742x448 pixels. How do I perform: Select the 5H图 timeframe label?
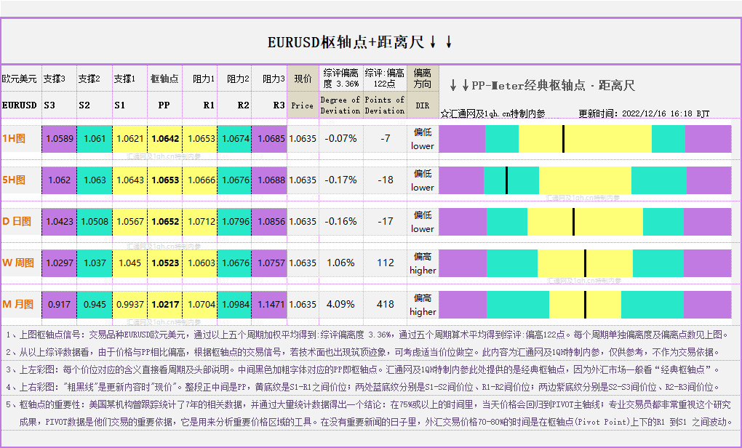(x=14, y=180)
